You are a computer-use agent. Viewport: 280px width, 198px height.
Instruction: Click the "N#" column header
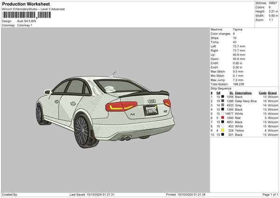[218, 93]
